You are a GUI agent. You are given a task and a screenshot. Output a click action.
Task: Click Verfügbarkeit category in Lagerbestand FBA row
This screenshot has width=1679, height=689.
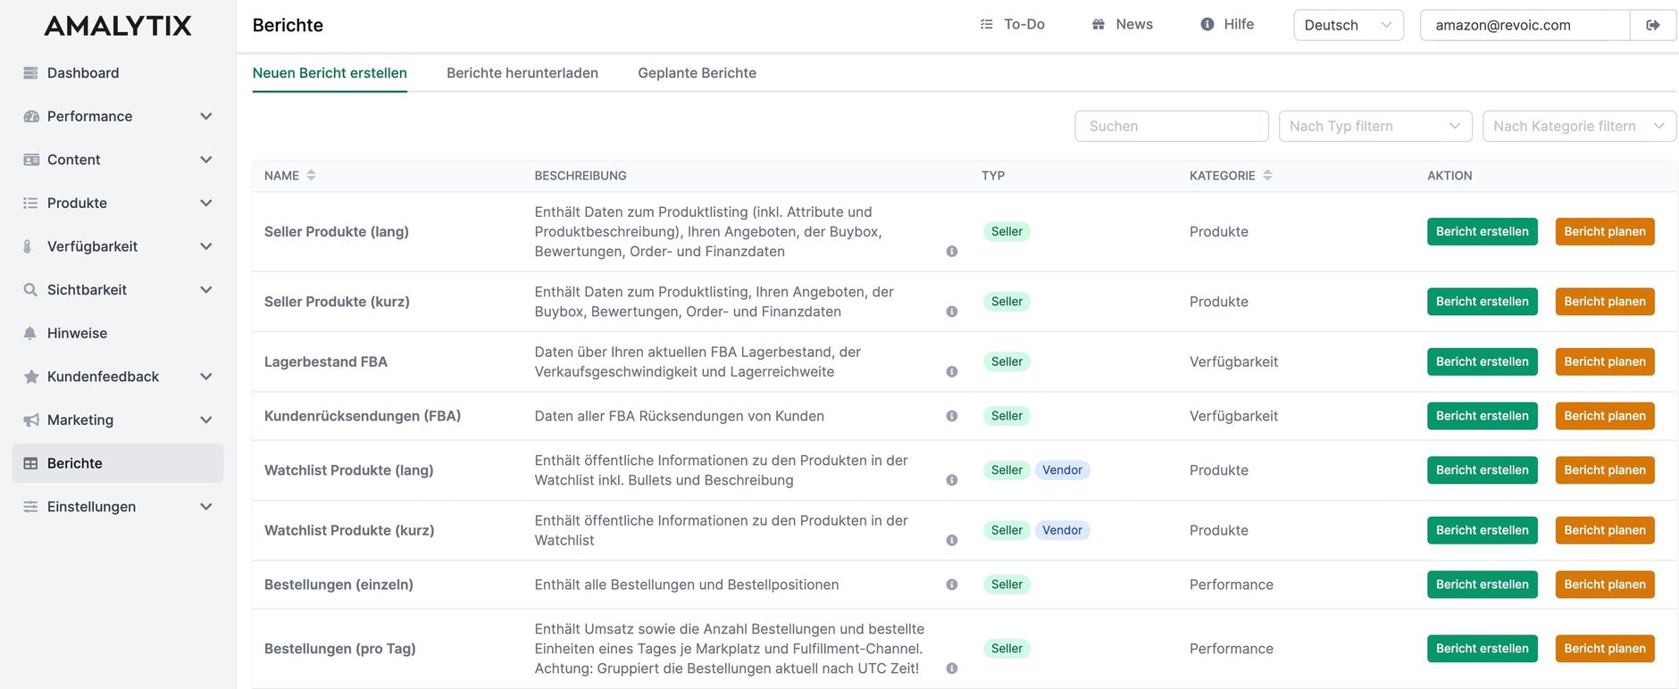click(x=1233, y=361)
